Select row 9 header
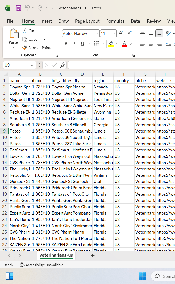Screen dimensions: 175x284 click(4, 131)
